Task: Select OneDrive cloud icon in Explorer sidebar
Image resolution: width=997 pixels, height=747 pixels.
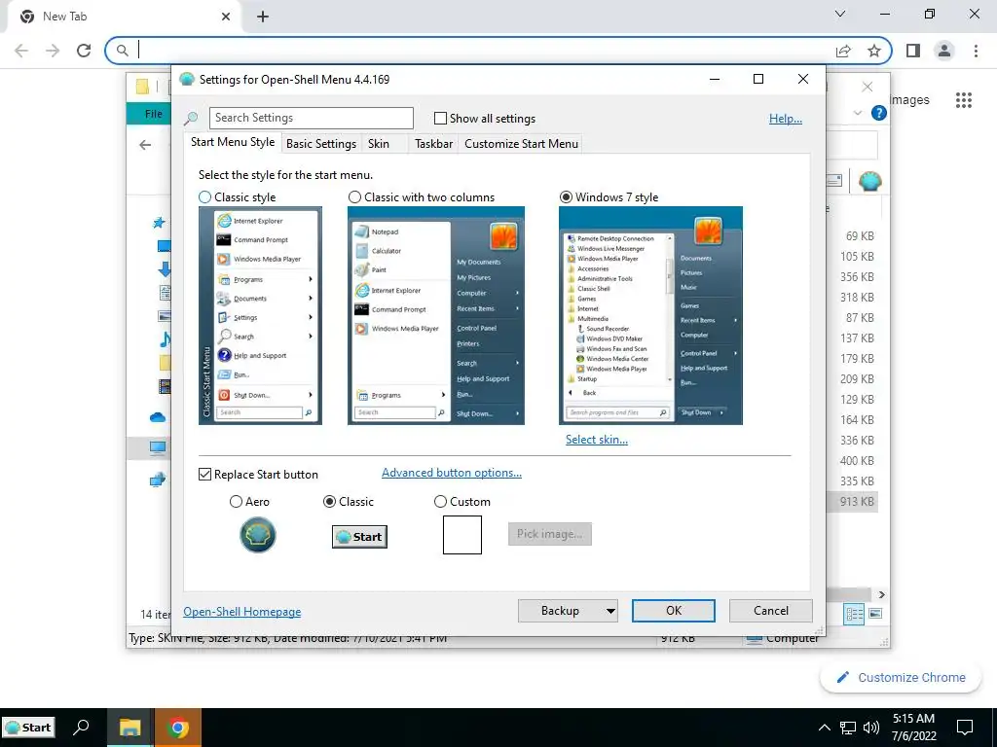Action: click(x=157, y=417)
